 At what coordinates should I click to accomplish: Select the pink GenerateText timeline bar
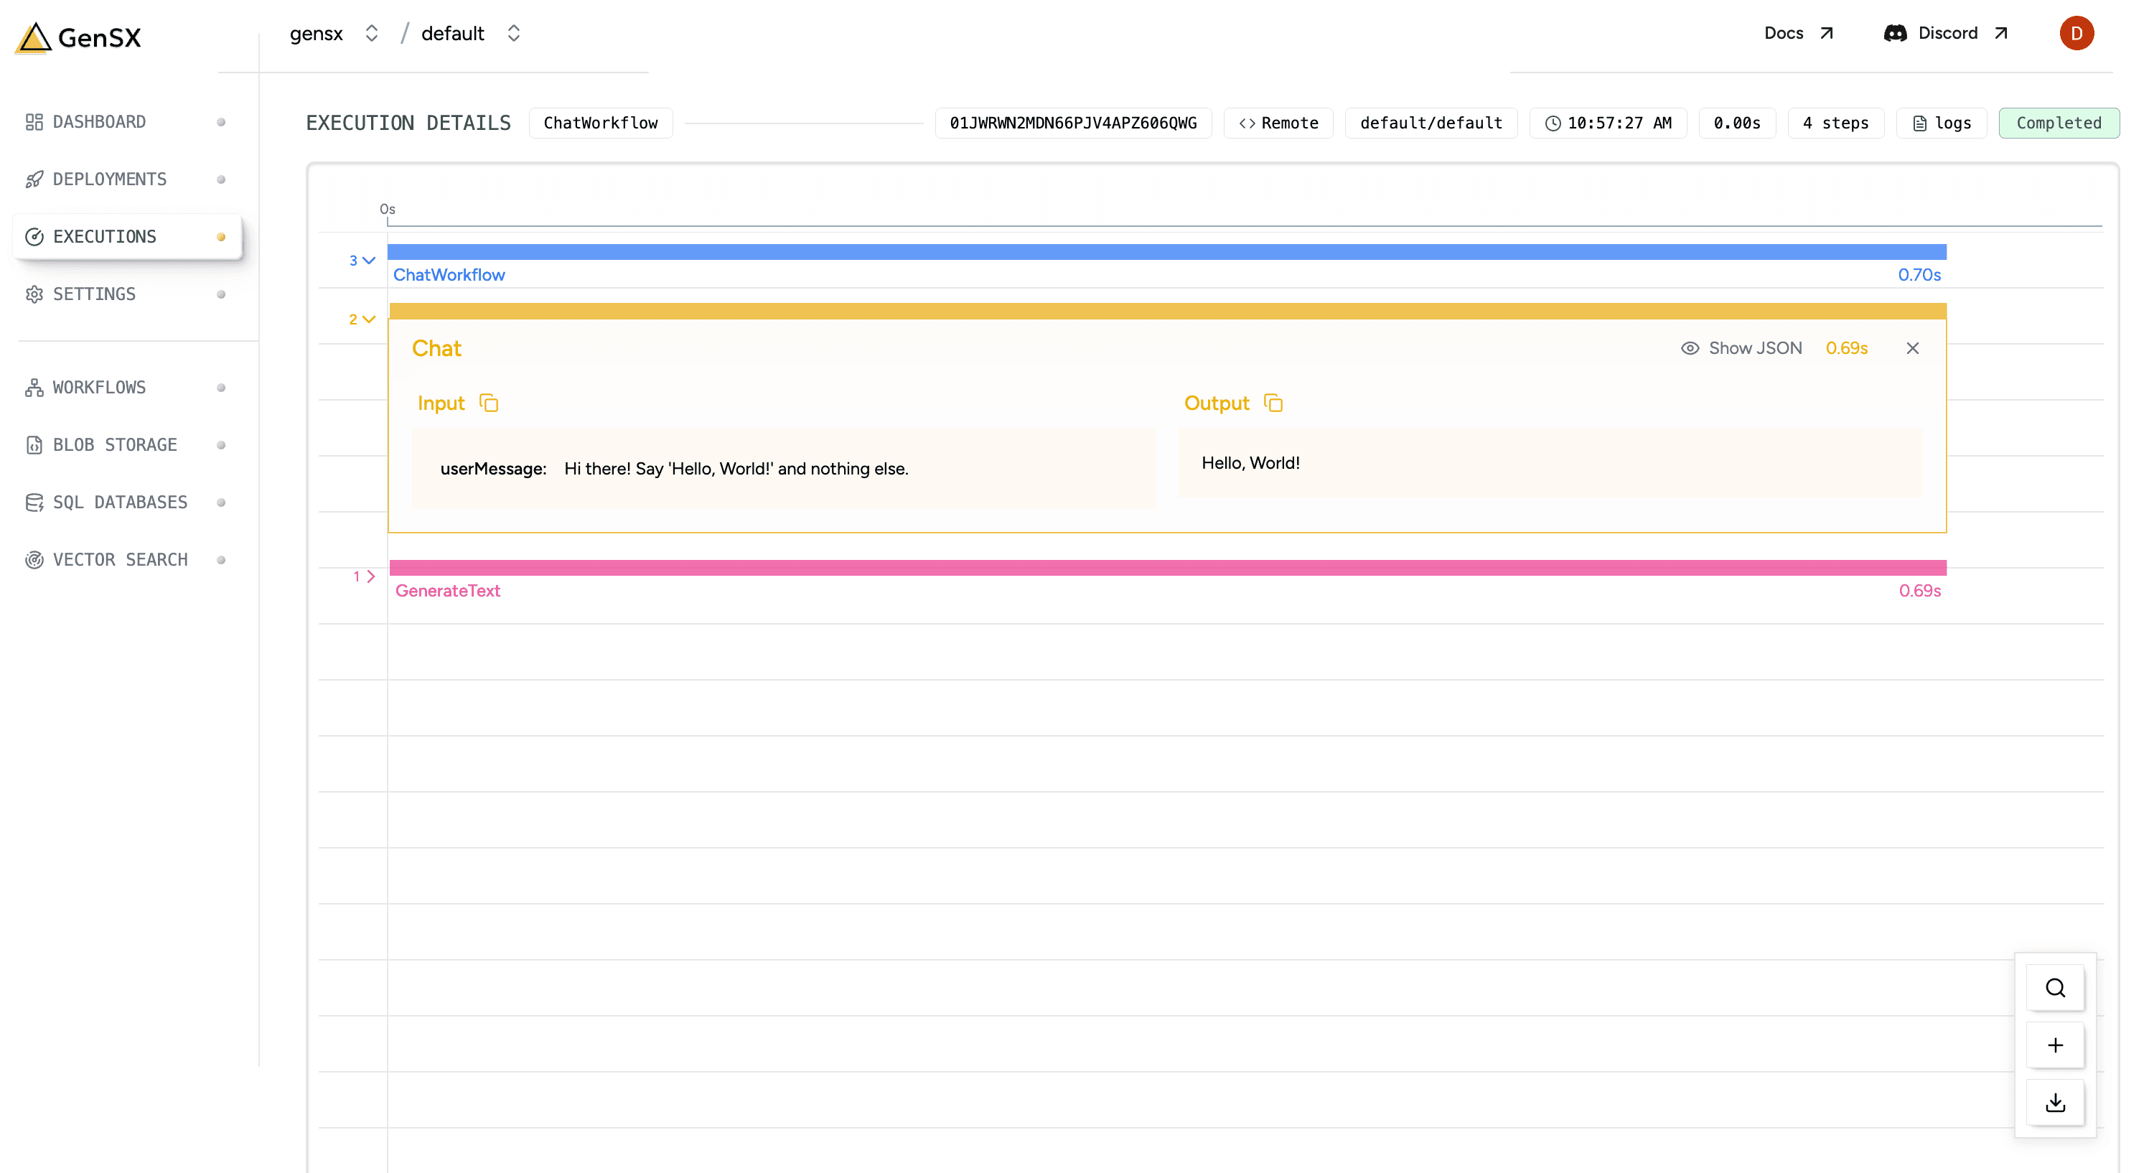click(x=1166, y=568)
